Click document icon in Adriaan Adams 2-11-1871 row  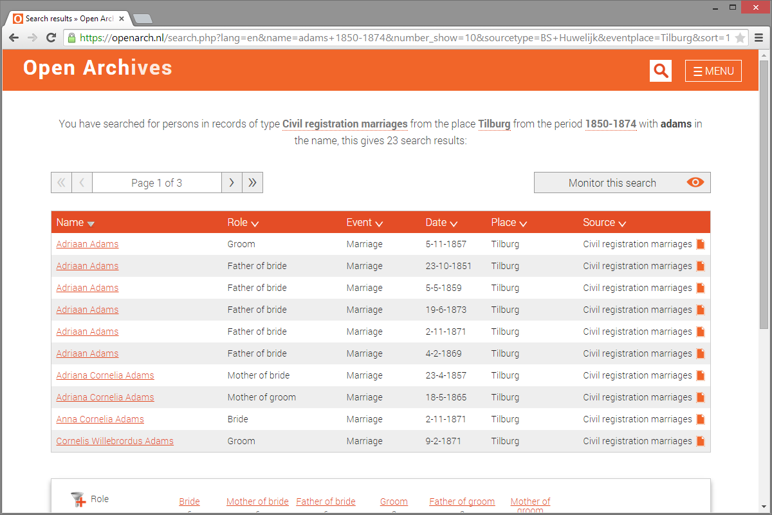(701, 332)
